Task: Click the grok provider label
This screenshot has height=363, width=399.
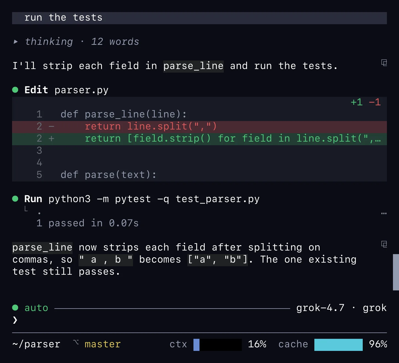Action: tap(375, 308)
